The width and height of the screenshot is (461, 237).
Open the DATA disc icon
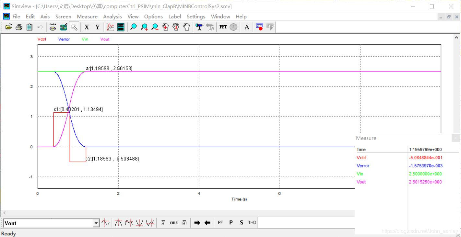(x=53, y=27)
